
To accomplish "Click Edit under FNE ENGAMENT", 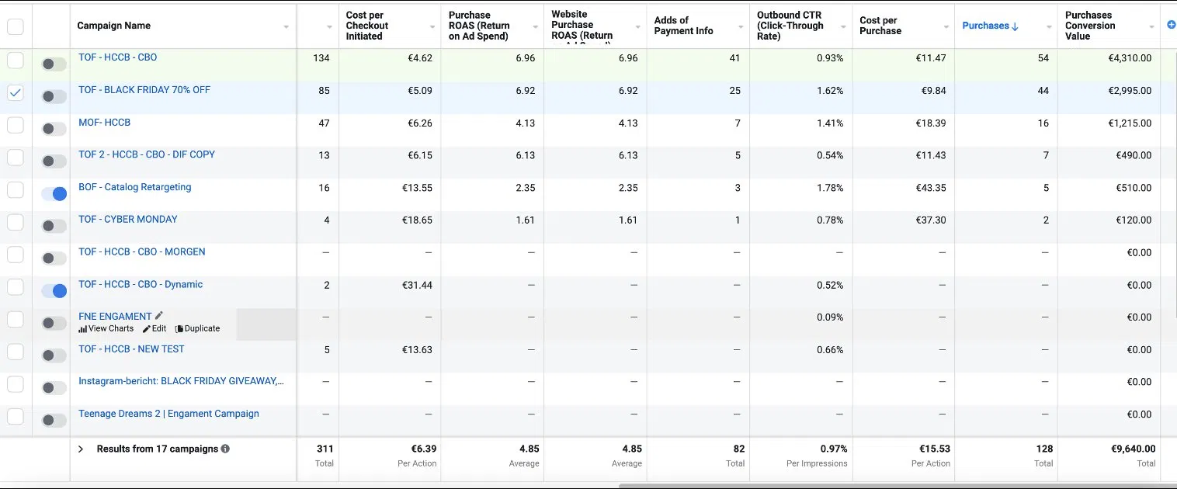I will click(155, 328).
